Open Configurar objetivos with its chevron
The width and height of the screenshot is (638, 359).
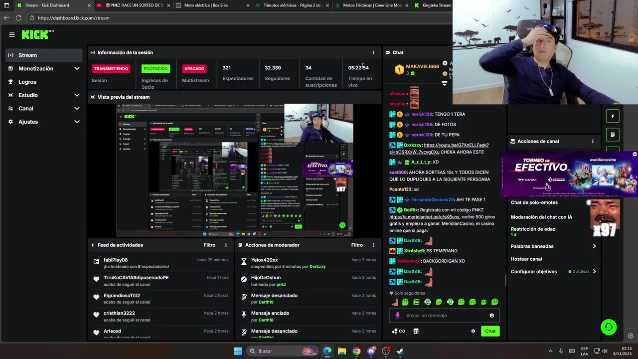click(x=594, y=272)
